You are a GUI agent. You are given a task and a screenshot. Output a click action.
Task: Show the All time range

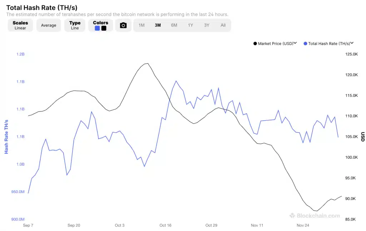click(223, 25)
